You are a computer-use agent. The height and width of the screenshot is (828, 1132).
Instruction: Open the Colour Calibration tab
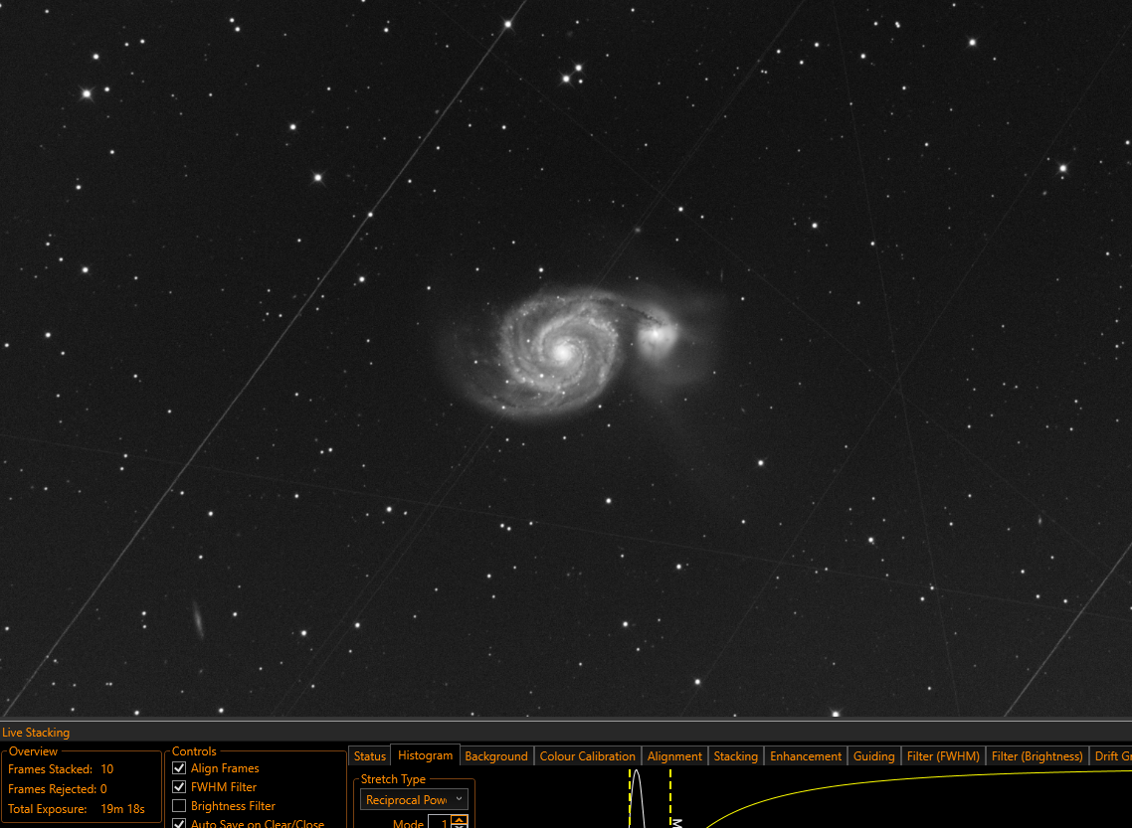click(x=587, y=755)
